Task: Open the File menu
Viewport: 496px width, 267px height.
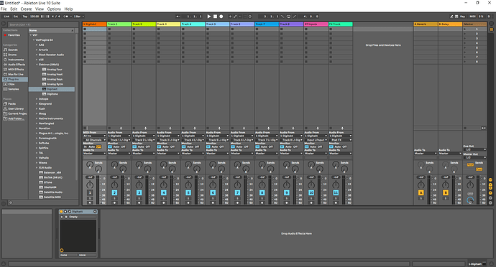Action: [x=4, y=9]
